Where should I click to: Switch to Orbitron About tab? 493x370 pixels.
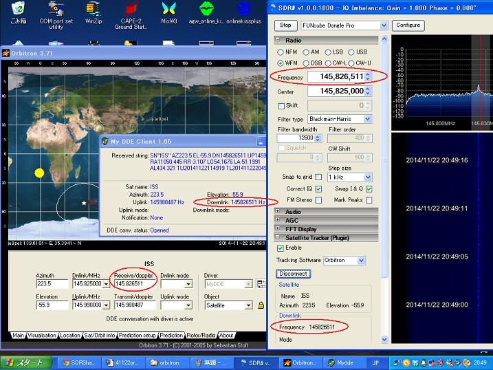click(226, 336)
